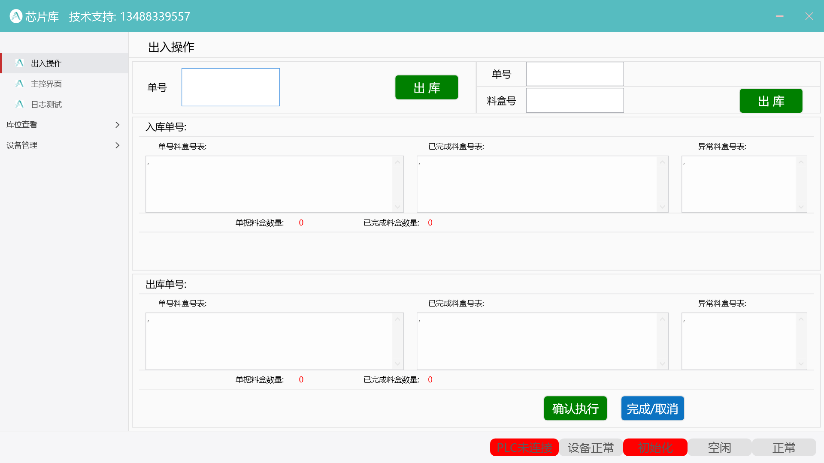Expand the 设备管理 section

point(64,145)
